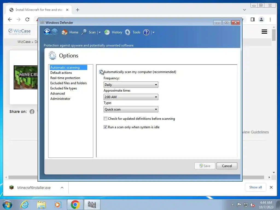
Task: Open Chrome three-dot menu
Action: pos(270,19)
